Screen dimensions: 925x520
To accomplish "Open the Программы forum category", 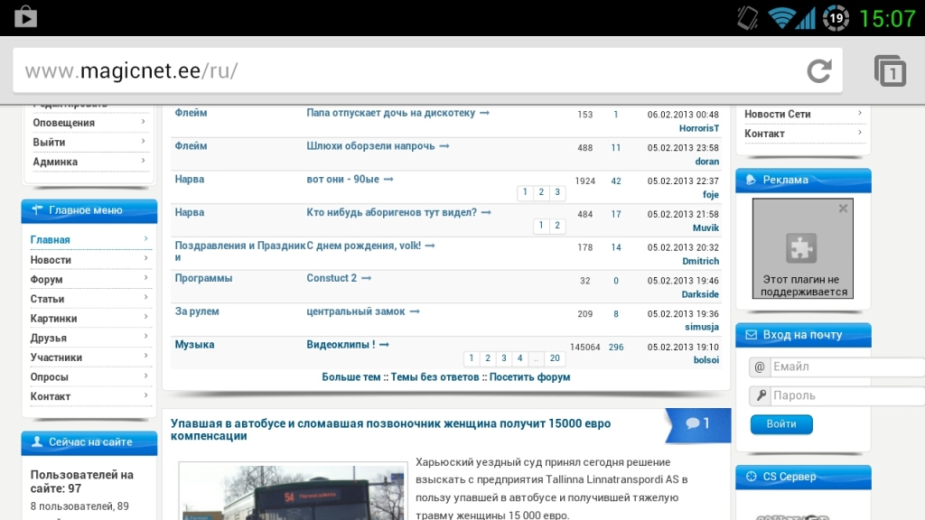I will point(203,278).
